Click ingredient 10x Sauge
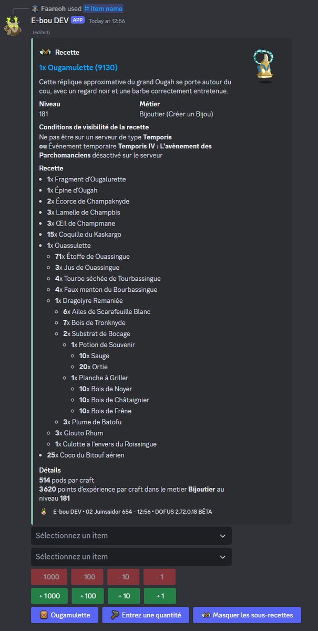The image size is (318, 631). click(94, 356)
